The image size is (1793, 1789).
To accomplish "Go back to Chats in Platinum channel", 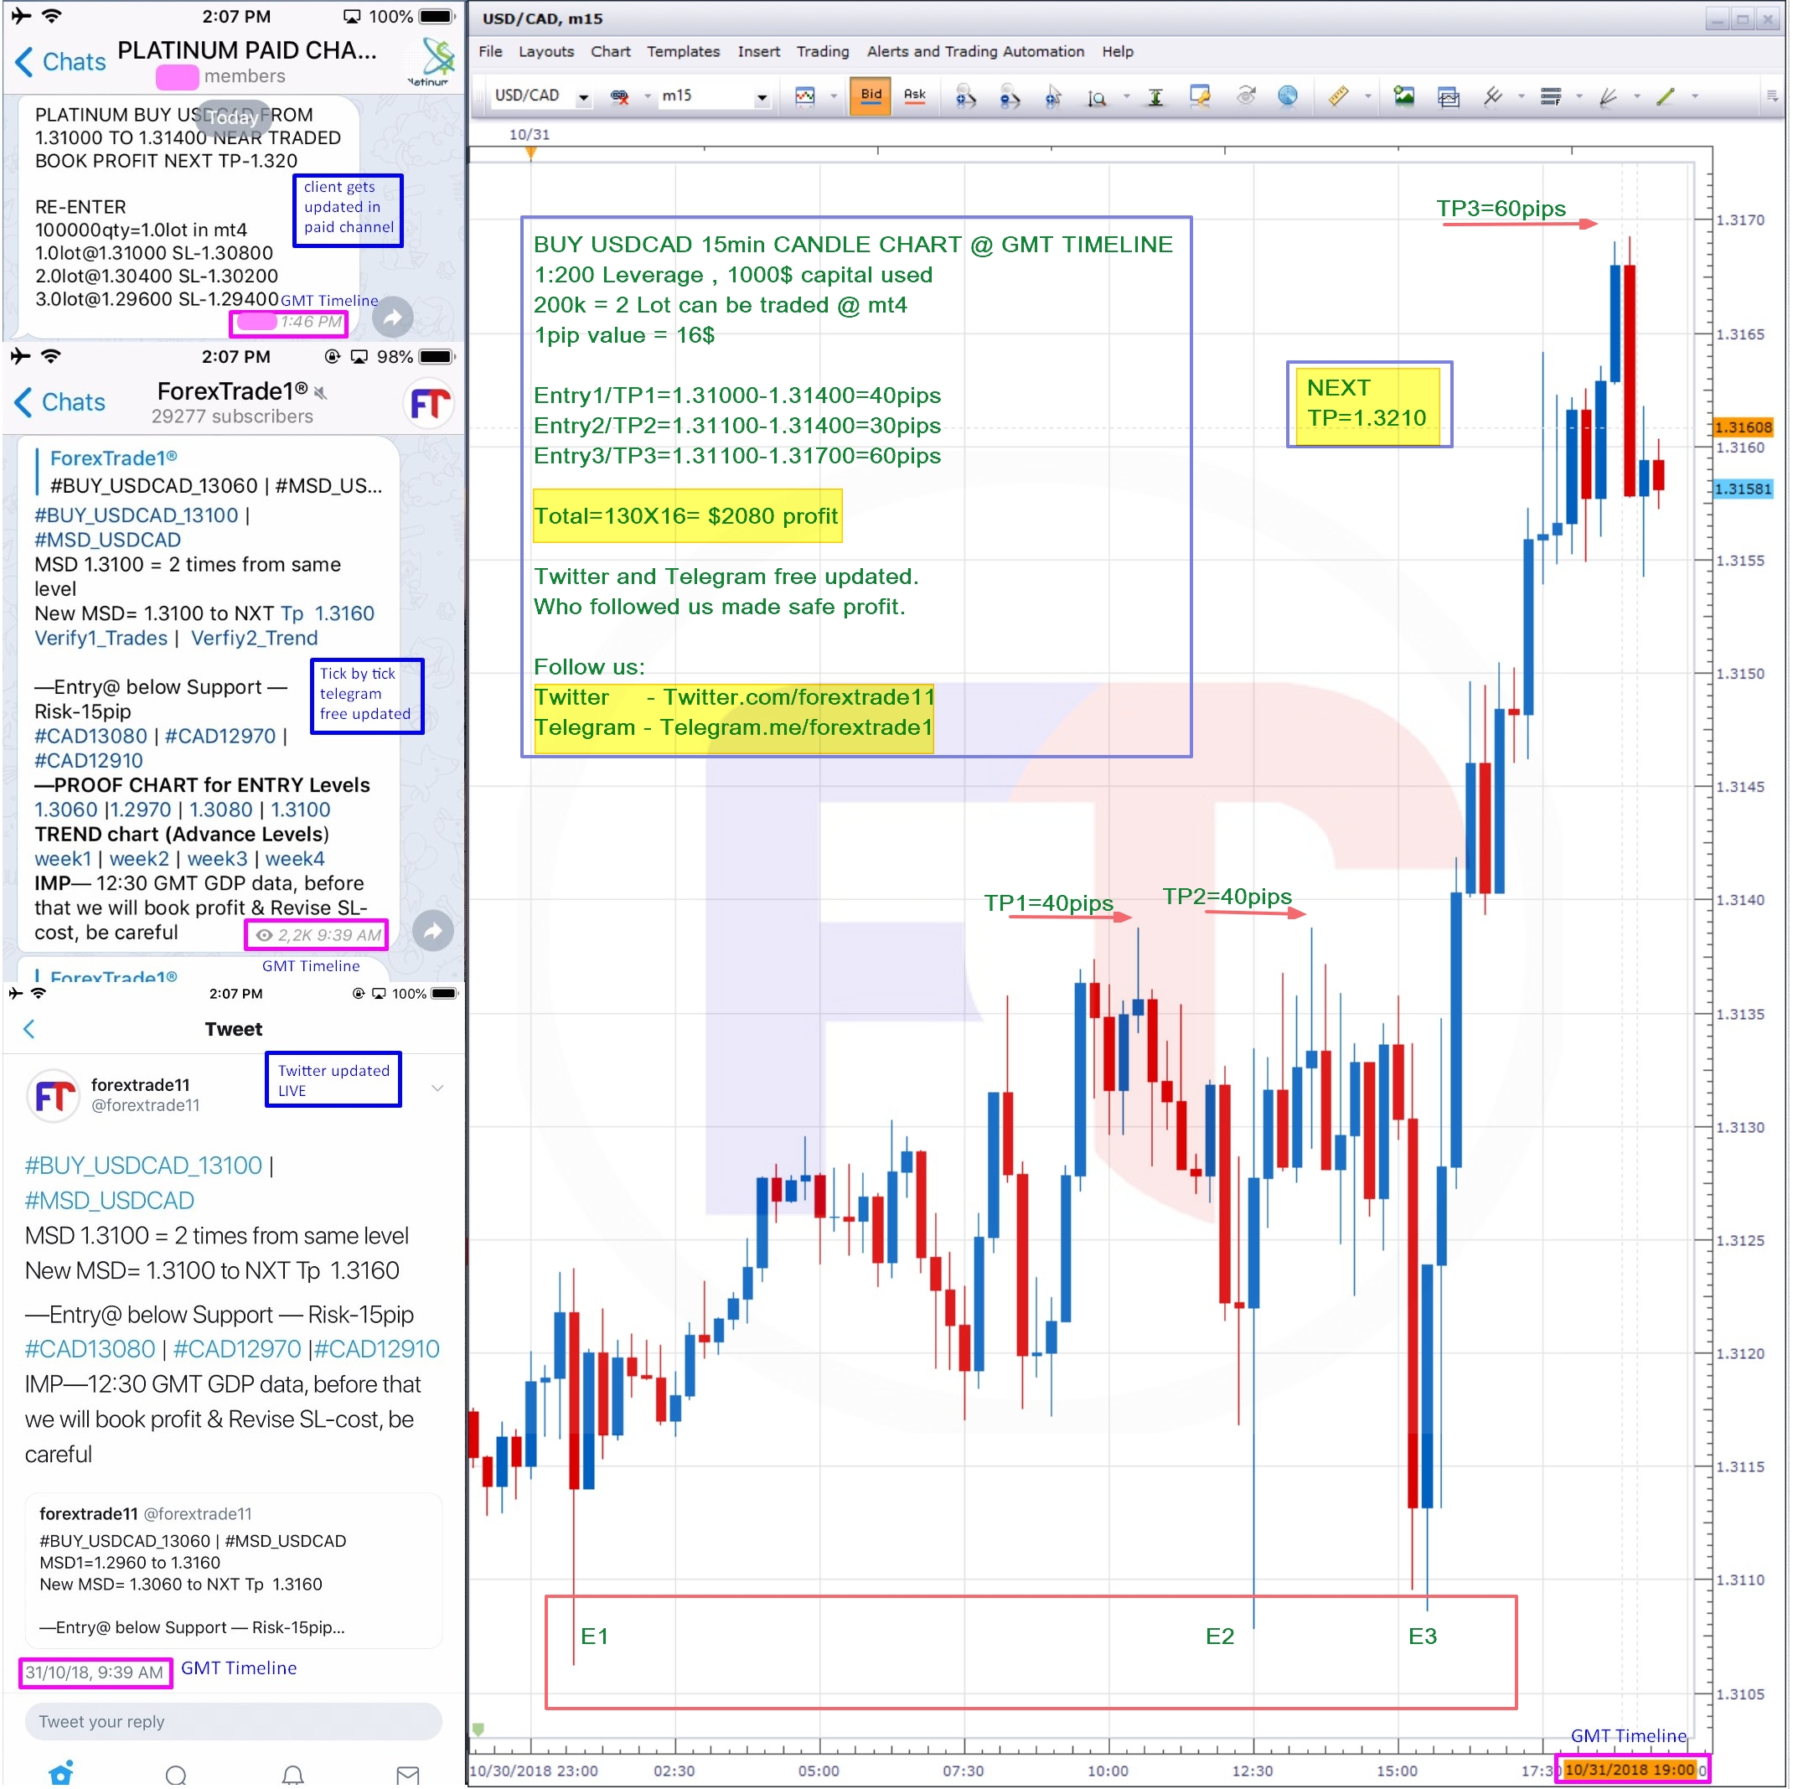I will coord(60,61).
